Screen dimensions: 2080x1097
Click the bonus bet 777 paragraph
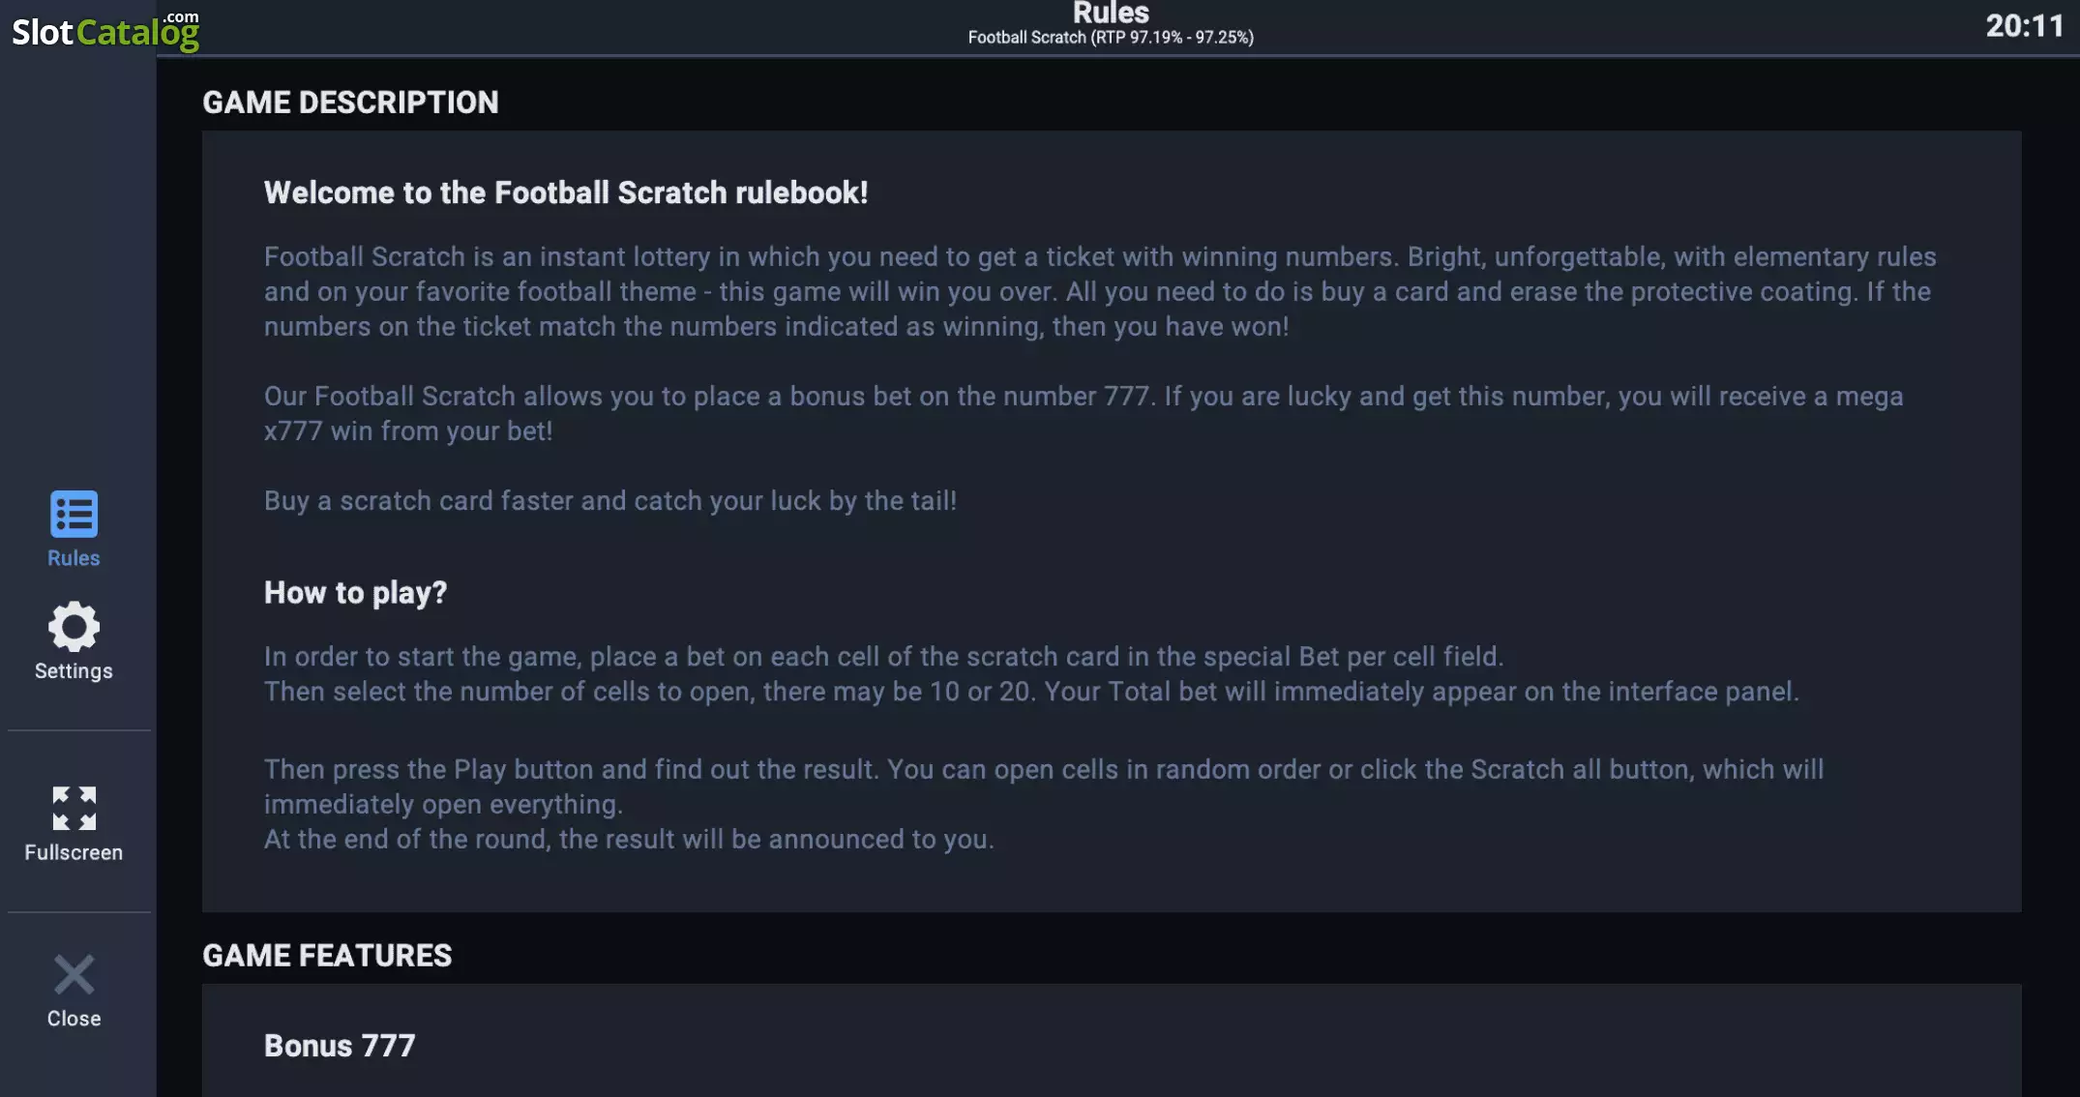(x=1084, y=414)
